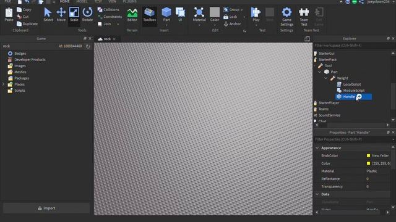396x222 pixels.
Task: Click the Paste clipboard icon
Action: click(9, 12)
